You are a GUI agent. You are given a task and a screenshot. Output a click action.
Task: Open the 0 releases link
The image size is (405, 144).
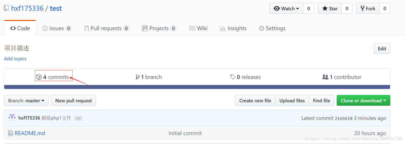pos(245,77)
